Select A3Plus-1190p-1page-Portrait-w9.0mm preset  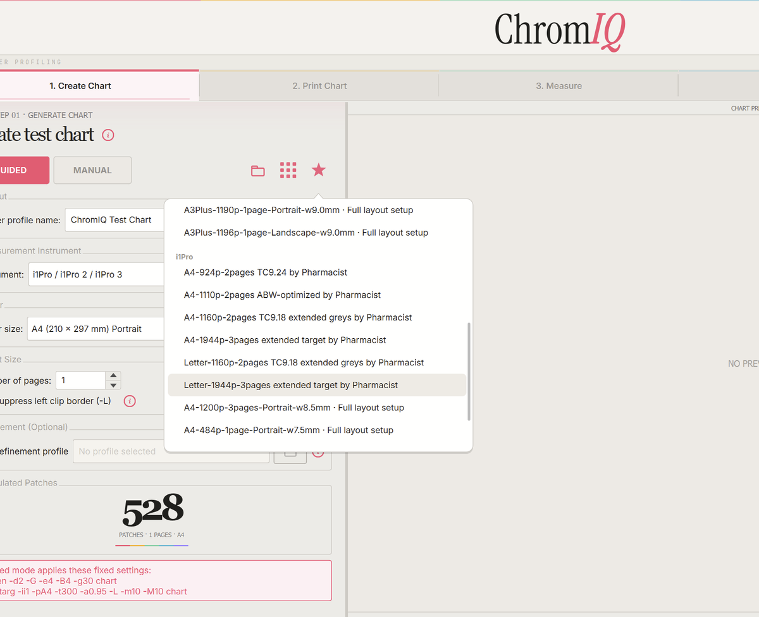pos(317,210)
